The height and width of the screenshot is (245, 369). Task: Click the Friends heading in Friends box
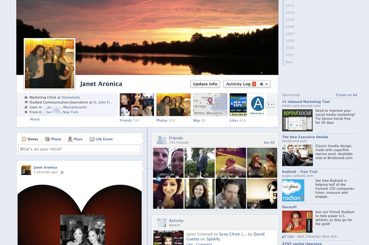pos(176,138)
